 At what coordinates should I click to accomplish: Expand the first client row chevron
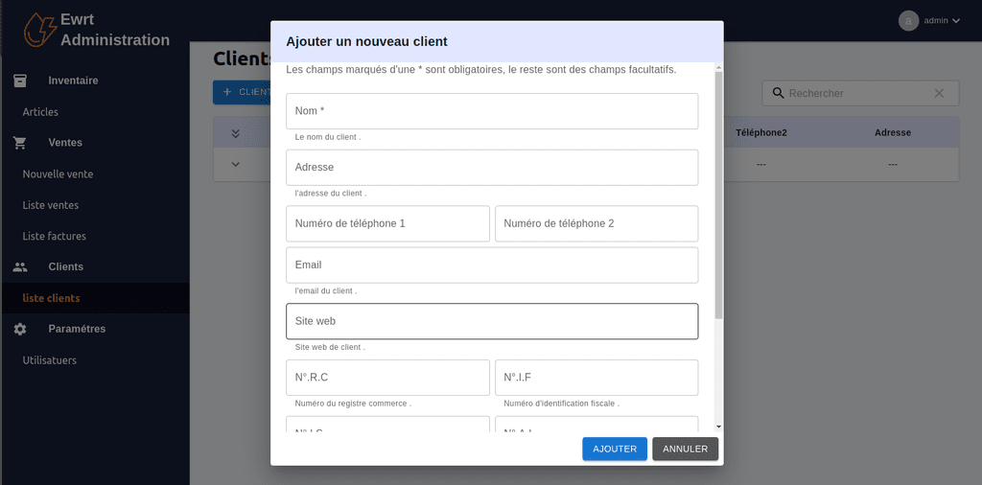tap(236, 164)
